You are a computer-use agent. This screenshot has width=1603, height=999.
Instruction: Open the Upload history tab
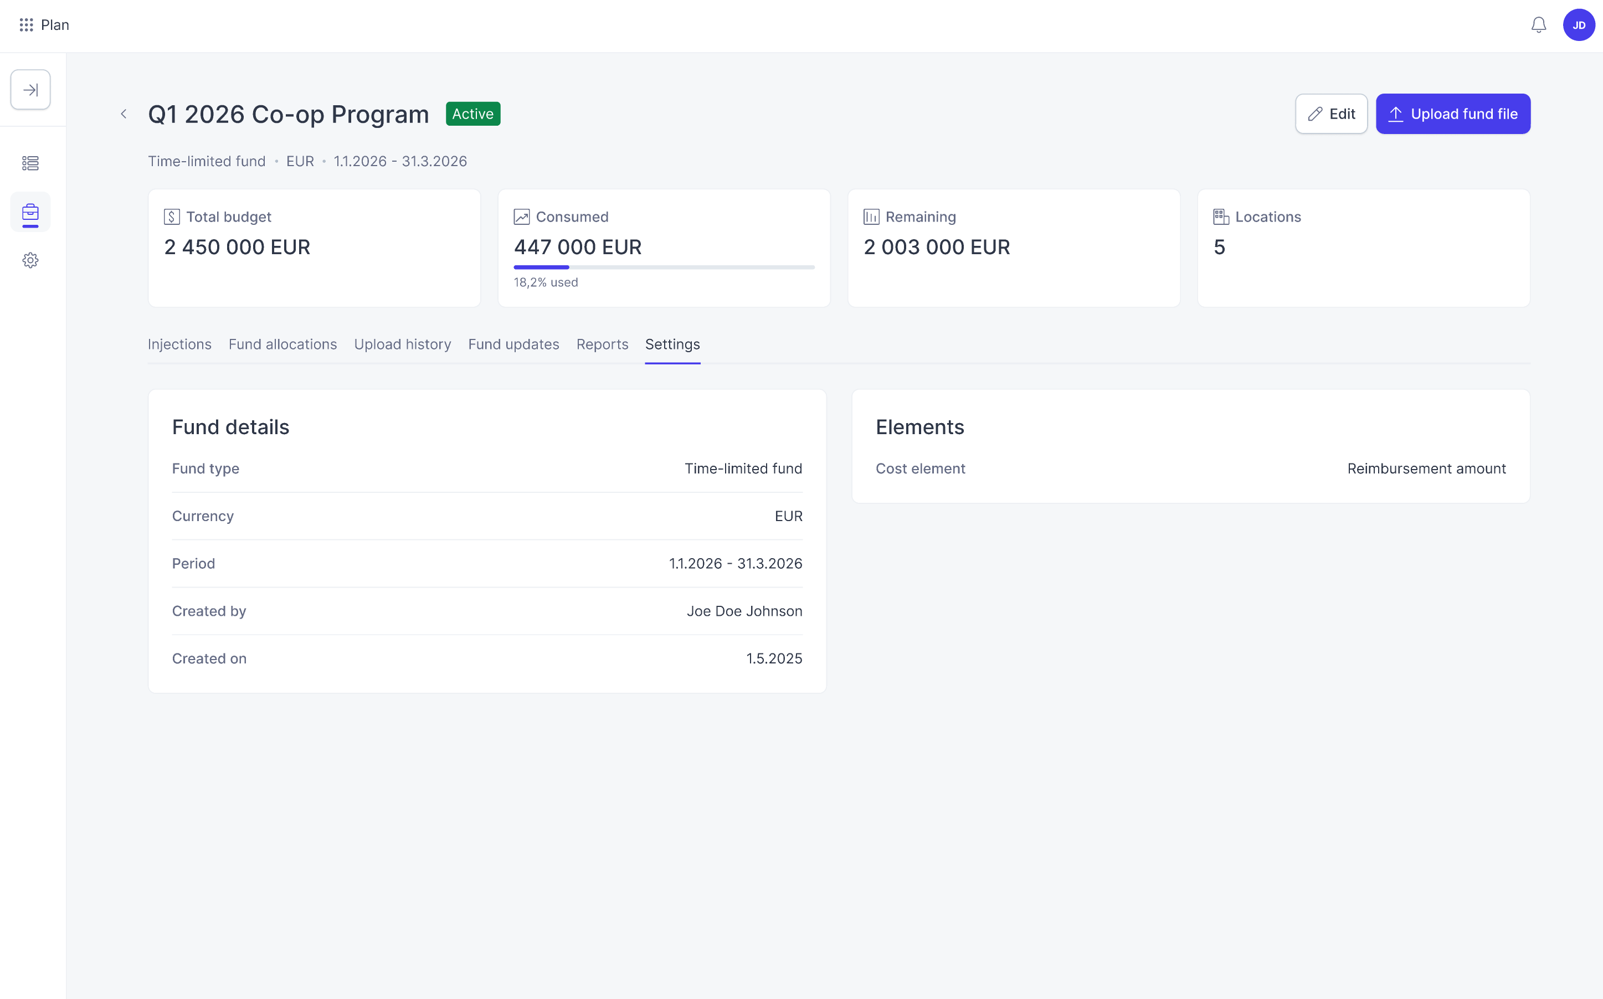(402, 344)
